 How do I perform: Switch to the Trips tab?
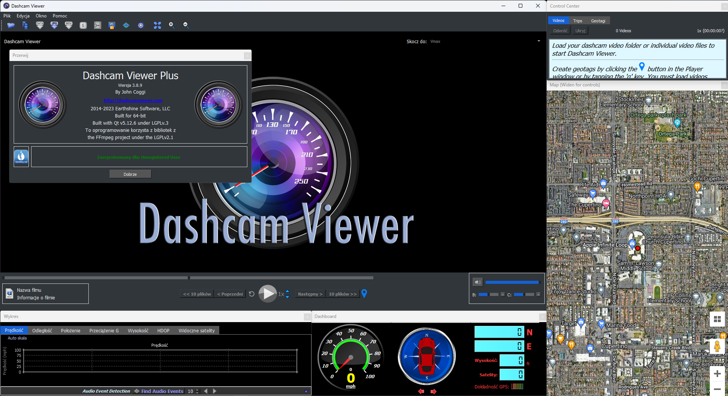tap(578, 21)
